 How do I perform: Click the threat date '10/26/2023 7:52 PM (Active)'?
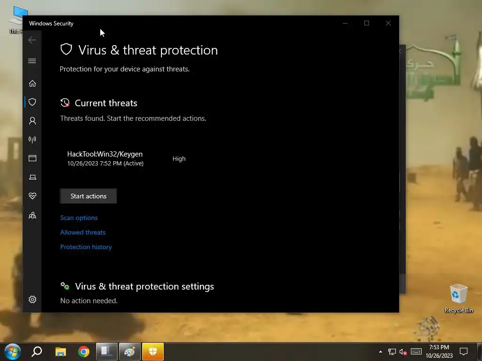pyautogui.click(x=105, y=163)
